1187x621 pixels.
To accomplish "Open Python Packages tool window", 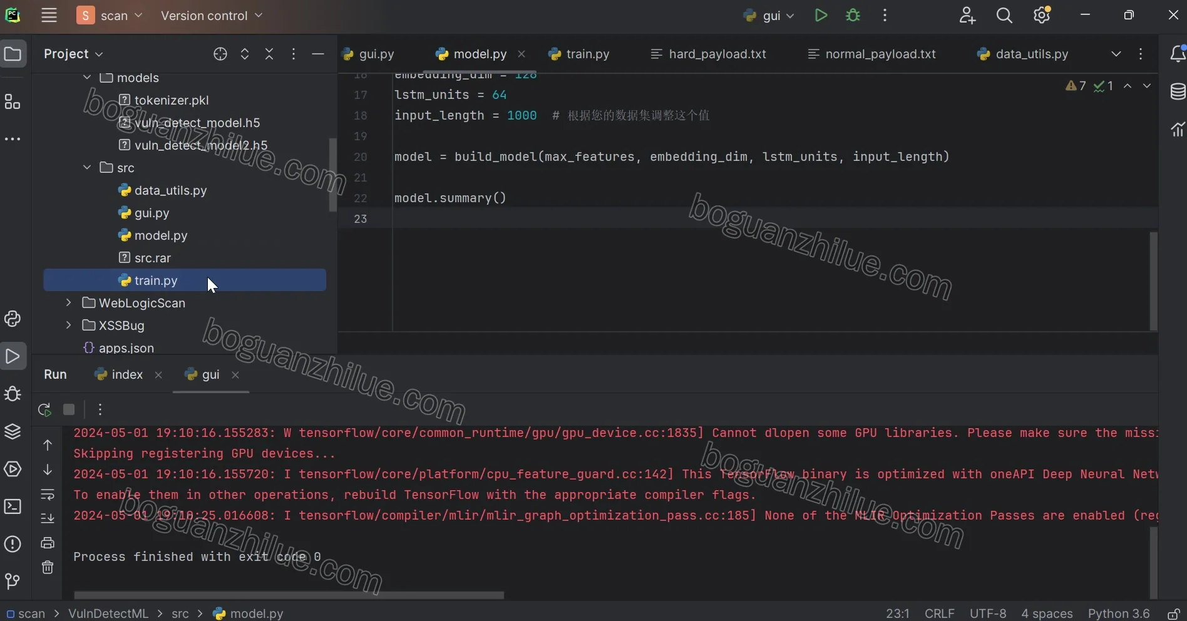I will pyautogui.click(x=13, y=431).
